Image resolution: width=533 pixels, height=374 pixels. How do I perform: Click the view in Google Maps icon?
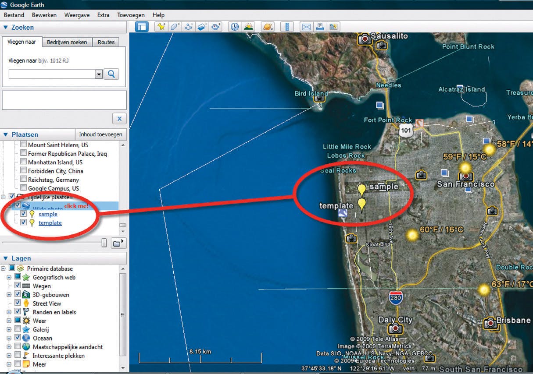click(333, 27)
